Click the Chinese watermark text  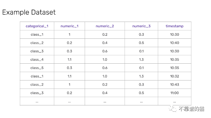191,109
